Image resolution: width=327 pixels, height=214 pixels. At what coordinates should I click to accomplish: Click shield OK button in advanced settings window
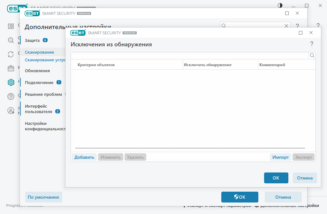pos(240,197)
